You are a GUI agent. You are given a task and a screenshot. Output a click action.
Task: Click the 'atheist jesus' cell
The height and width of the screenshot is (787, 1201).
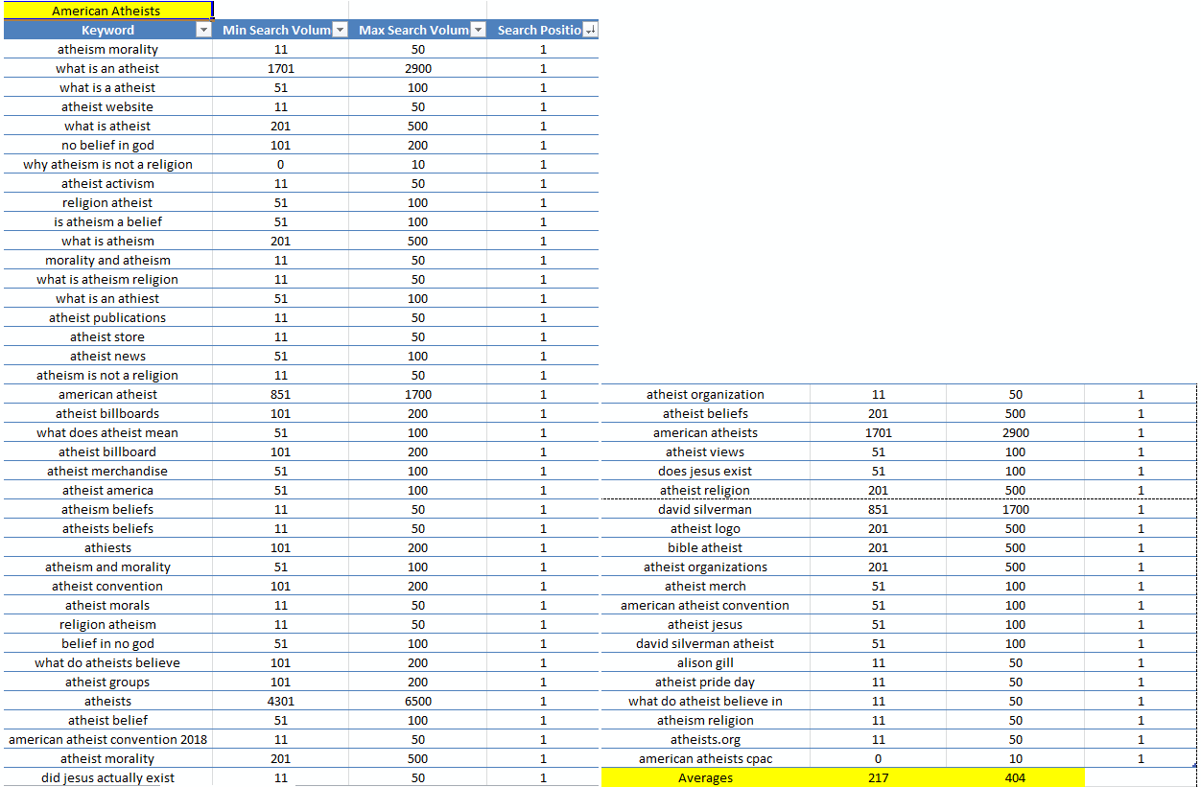(705, 624)
